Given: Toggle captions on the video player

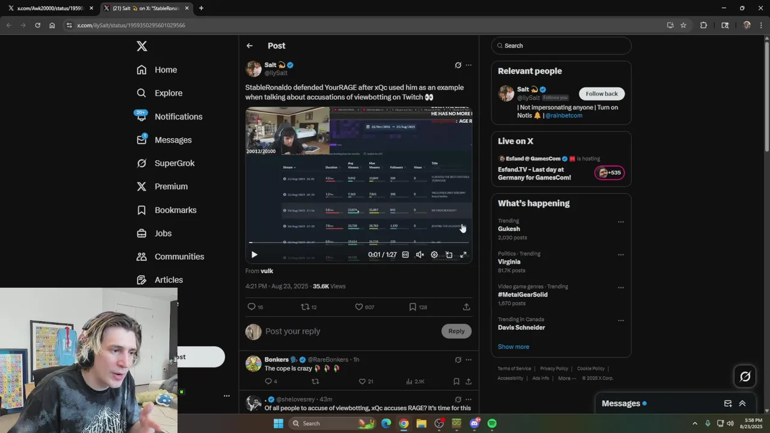Looking at the screenshot, I should tap(405, 255).
